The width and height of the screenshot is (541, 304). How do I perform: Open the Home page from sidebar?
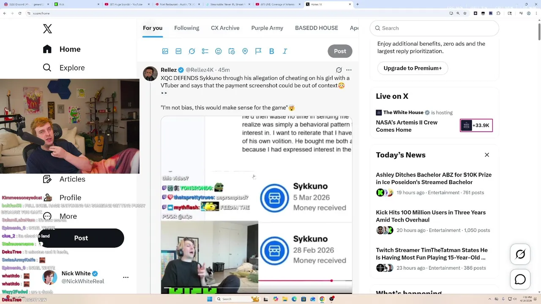[x=62, y=49]
